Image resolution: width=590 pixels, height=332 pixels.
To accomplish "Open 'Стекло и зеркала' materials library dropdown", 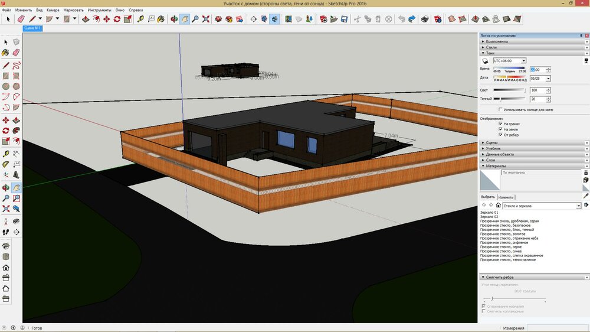I will pyautogui.click(x=578, y=206).
